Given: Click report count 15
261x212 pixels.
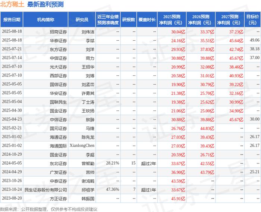Looking at the screenshot, I should click(133, 163).
